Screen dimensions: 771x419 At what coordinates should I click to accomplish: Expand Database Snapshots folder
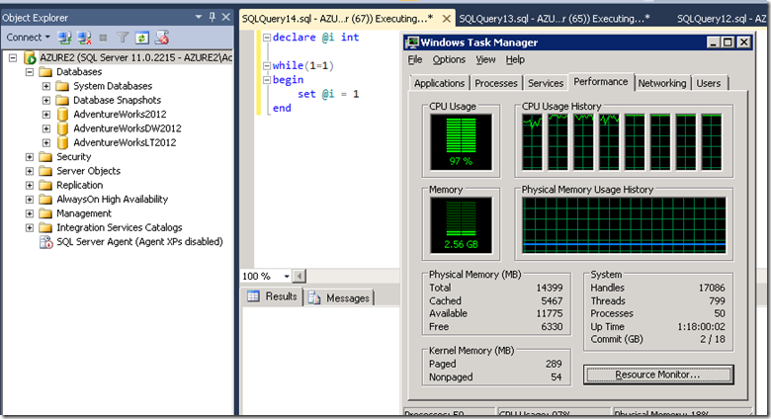(46, 101)
